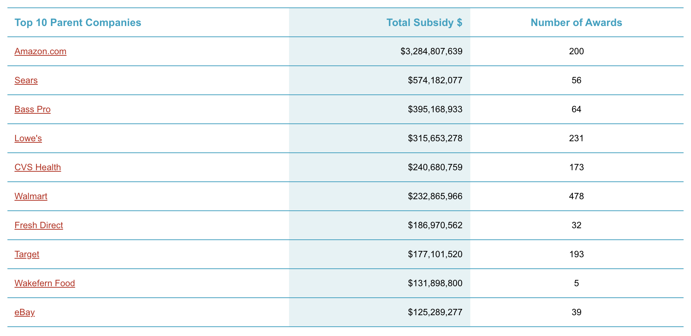
Task: Click eBay's $125,289,277 subsidy cell
Action: (435, 312)
